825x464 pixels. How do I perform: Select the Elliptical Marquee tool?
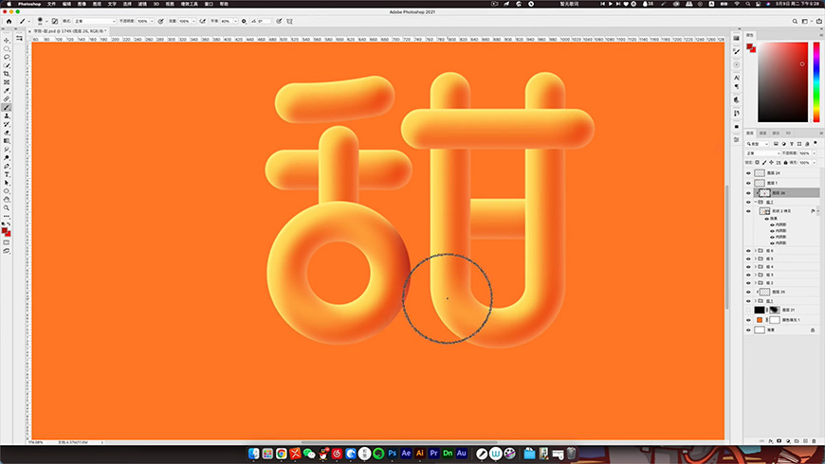[7, 49]
